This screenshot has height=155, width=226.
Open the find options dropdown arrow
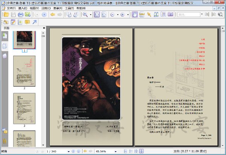click(202, 14)
